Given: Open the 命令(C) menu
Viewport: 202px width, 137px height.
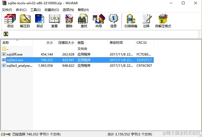Looking at the screenshot, I should coord(21,10).
